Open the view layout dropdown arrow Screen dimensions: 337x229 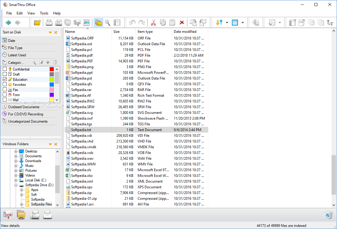(x=243, y=23)
